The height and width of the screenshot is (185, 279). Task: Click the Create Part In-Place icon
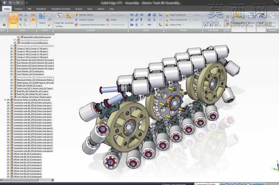point(59,16)
